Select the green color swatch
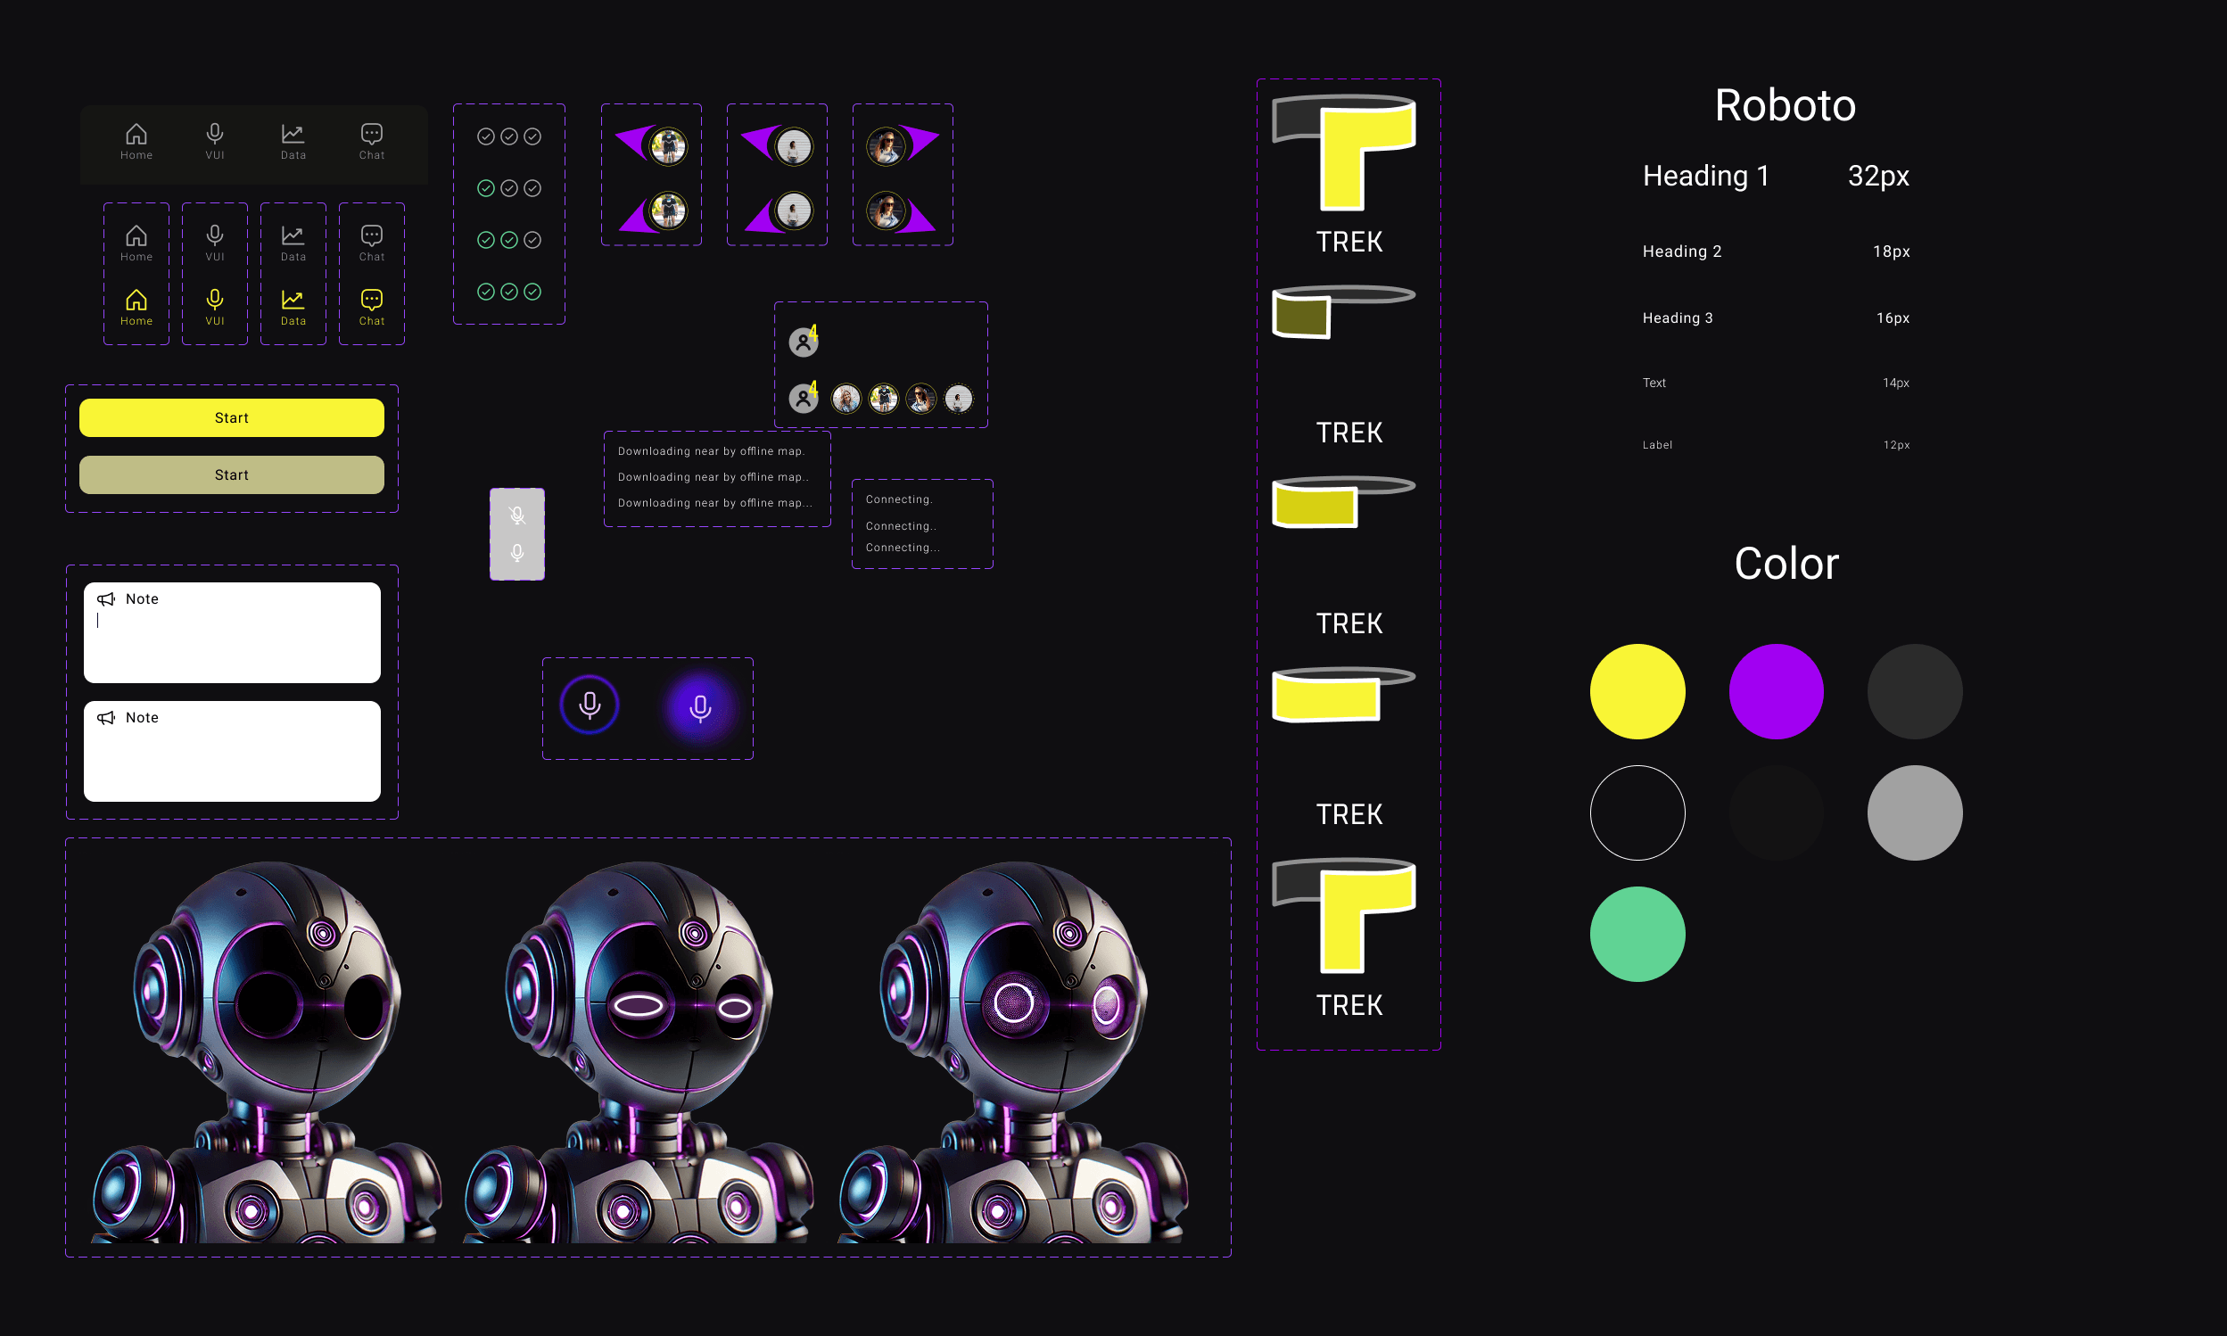Image resolution: width=2227 pixels, height=1336 pixels. 1637,935
